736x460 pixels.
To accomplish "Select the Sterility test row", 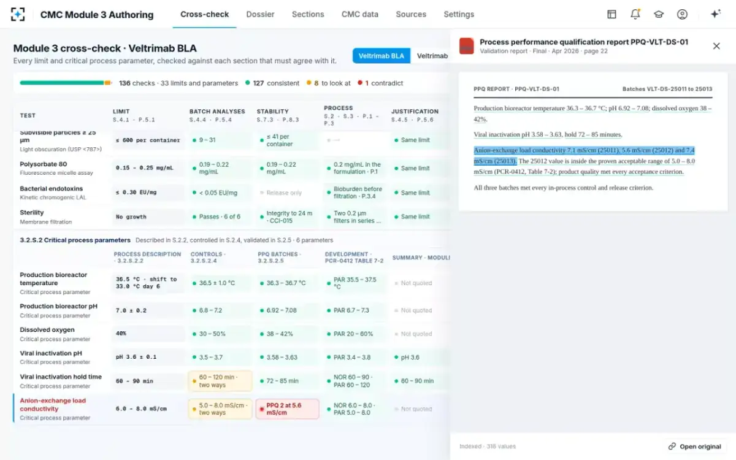I will (x=231, y=217).
